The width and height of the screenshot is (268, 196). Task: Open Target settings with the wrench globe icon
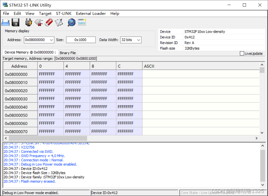pos(71,23)
